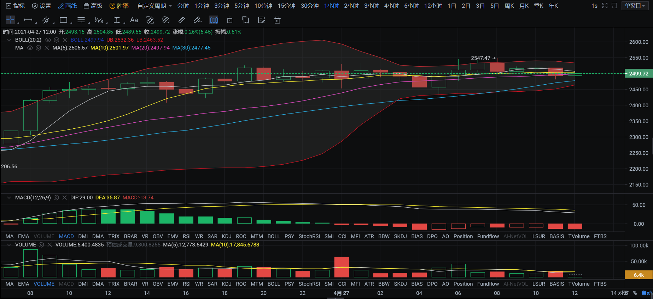Screen dimensions: 653x299
Task: Click the Aa text annotation tool
Action: (134, 20)
